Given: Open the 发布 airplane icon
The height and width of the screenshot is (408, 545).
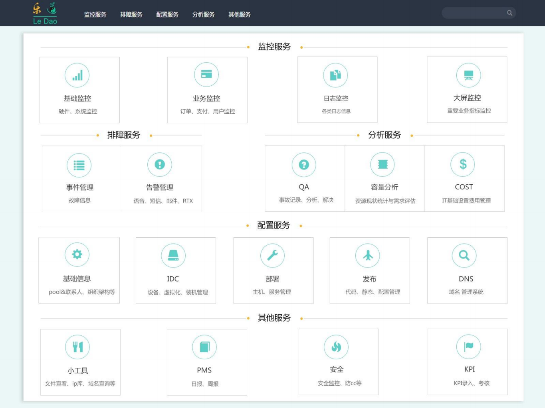Looking at the screenshot, I should coord(368,255).
